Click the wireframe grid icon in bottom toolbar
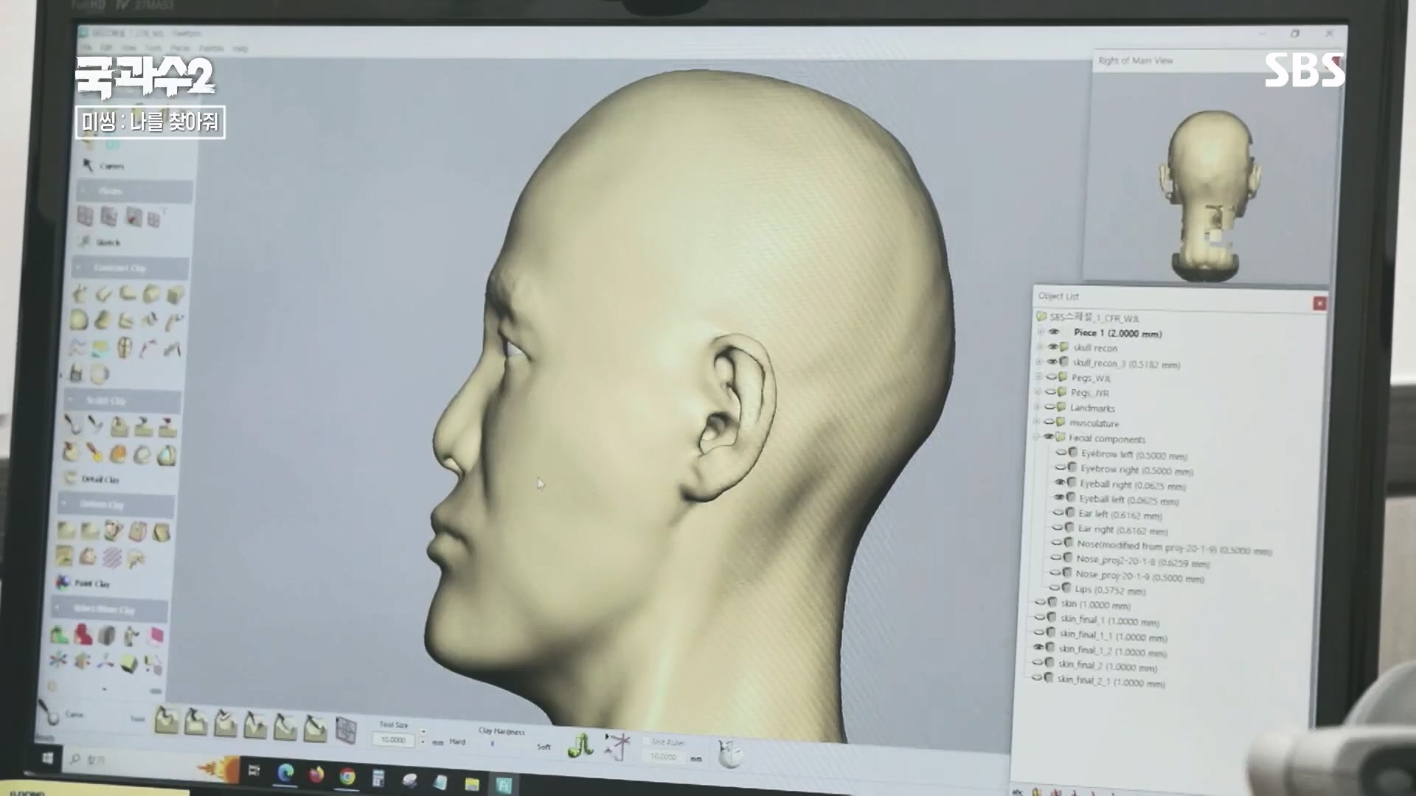1416x796 pixels. click(345, 729)
